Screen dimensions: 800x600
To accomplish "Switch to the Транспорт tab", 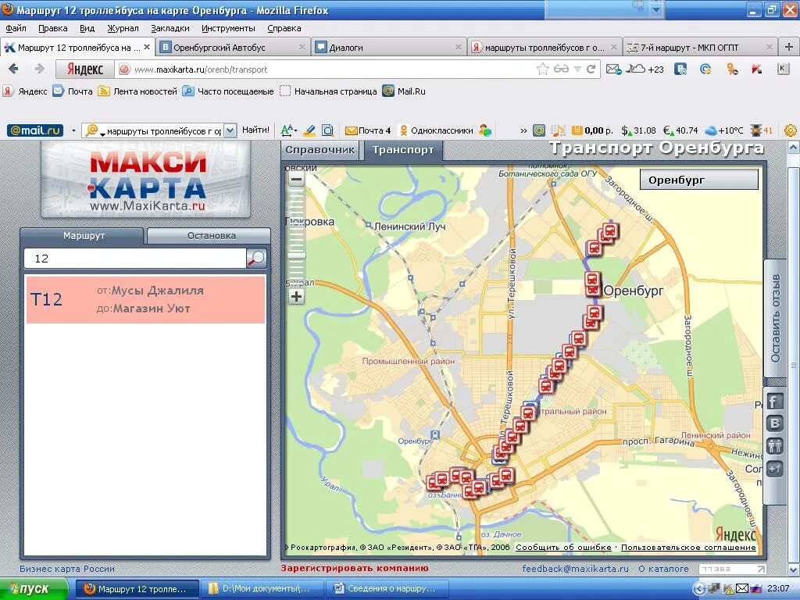I will tap(403, 150).
